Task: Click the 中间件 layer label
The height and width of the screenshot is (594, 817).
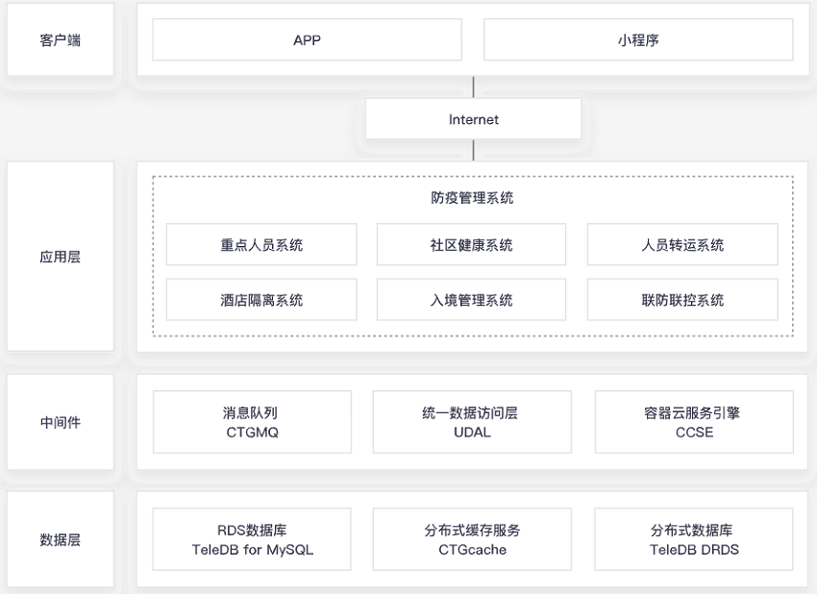Action: coord(60,422)
